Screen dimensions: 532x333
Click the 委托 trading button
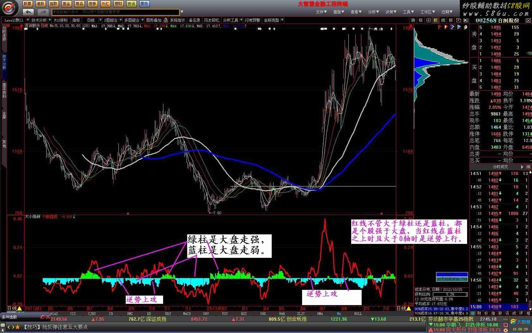pos(144,4)
